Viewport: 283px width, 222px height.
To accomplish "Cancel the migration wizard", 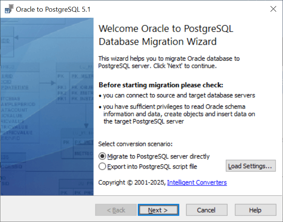I will pos(207,210).
